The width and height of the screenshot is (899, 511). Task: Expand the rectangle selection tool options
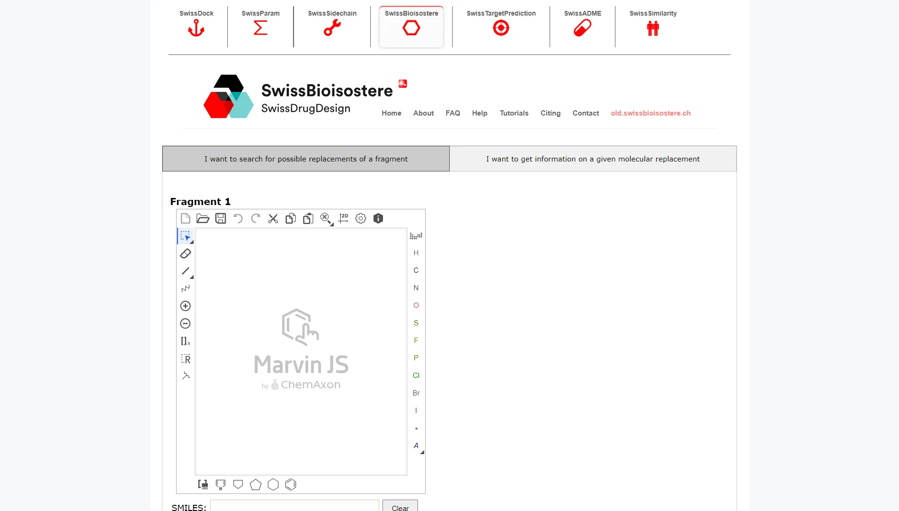(191, 241)
